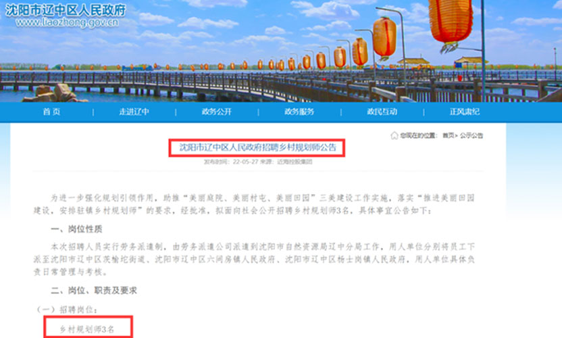Image resolution: width=562 pixels, height=338 pixels.
Task: Click the 招聘乡村规划师公告 article title
Action: click(x=257, y=147)
